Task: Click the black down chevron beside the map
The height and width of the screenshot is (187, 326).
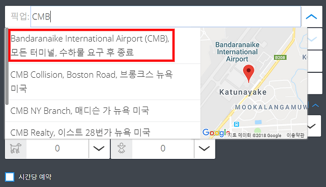Action: [x=311, y=126]
